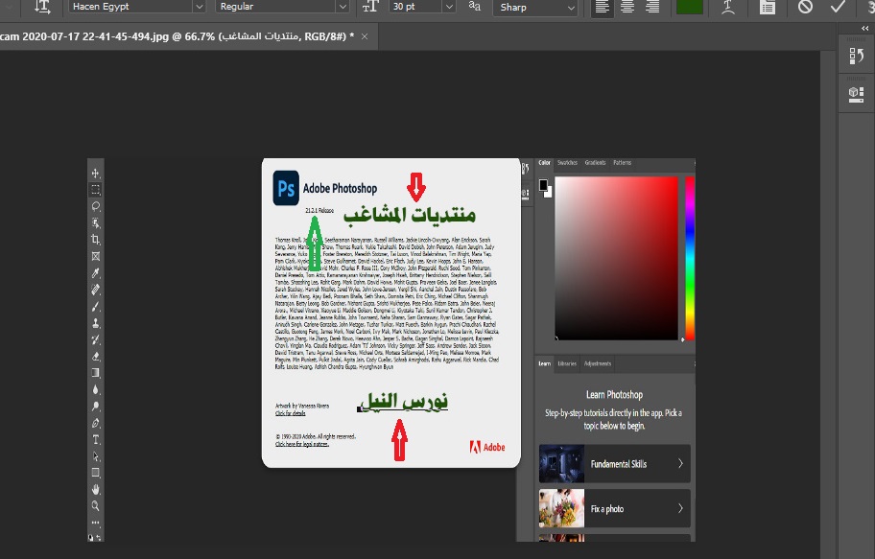Viewport: 875px width, 559px height.
Task: Activate the Zoom magnifier tool
Action: click(96, 505)
